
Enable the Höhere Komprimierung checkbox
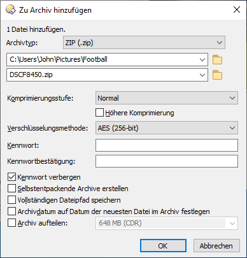tap(99, 113)
